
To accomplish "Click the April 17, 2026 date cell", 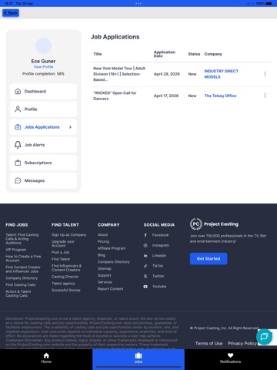I will point(166,96).
